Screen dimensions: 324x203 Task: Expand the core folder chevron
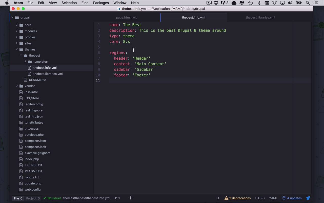pos(17,25)
